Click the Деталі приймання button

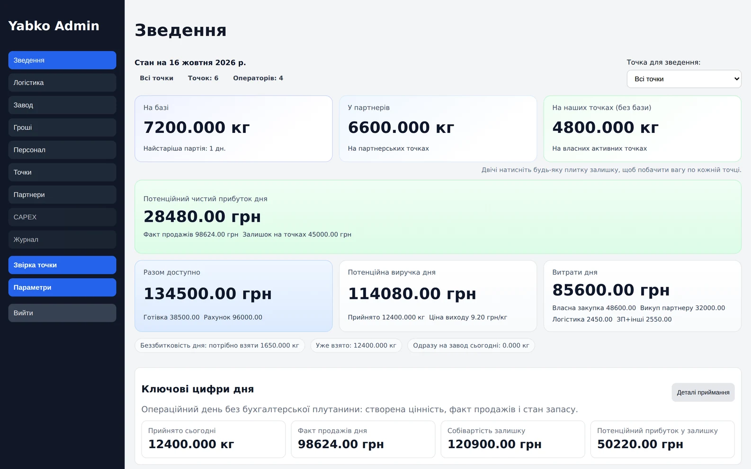pos(703,392)
